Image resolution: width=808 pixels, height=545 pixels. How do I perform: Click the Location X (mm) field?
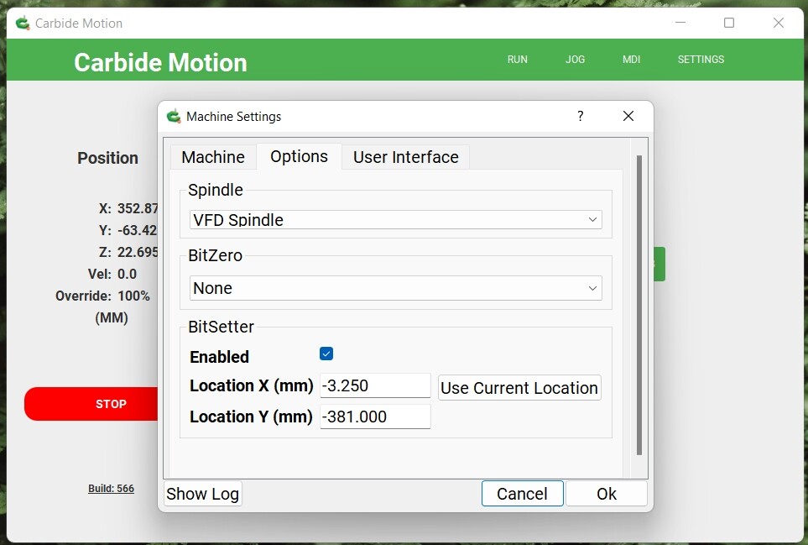coord(375,385)
